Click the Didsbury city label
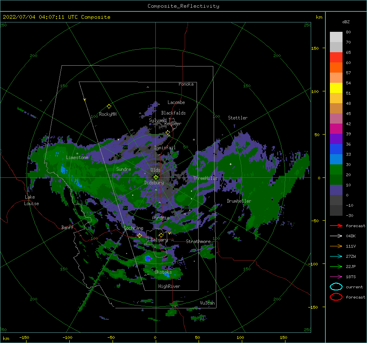 [154, 183]
